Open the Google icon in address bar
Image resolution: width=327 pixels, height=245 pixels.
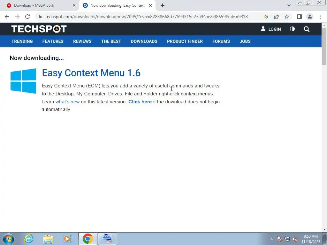266,17
